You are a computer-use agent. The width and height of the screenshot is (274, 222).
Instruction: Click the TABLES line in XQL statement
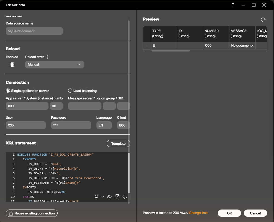28,197
